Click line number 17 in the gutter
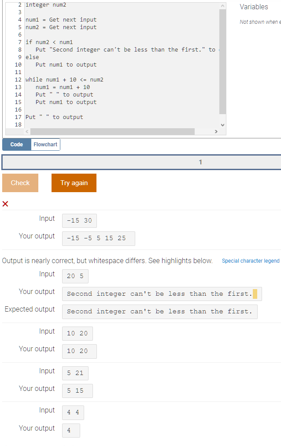281x446 pixels. click(x=18, y=117)
